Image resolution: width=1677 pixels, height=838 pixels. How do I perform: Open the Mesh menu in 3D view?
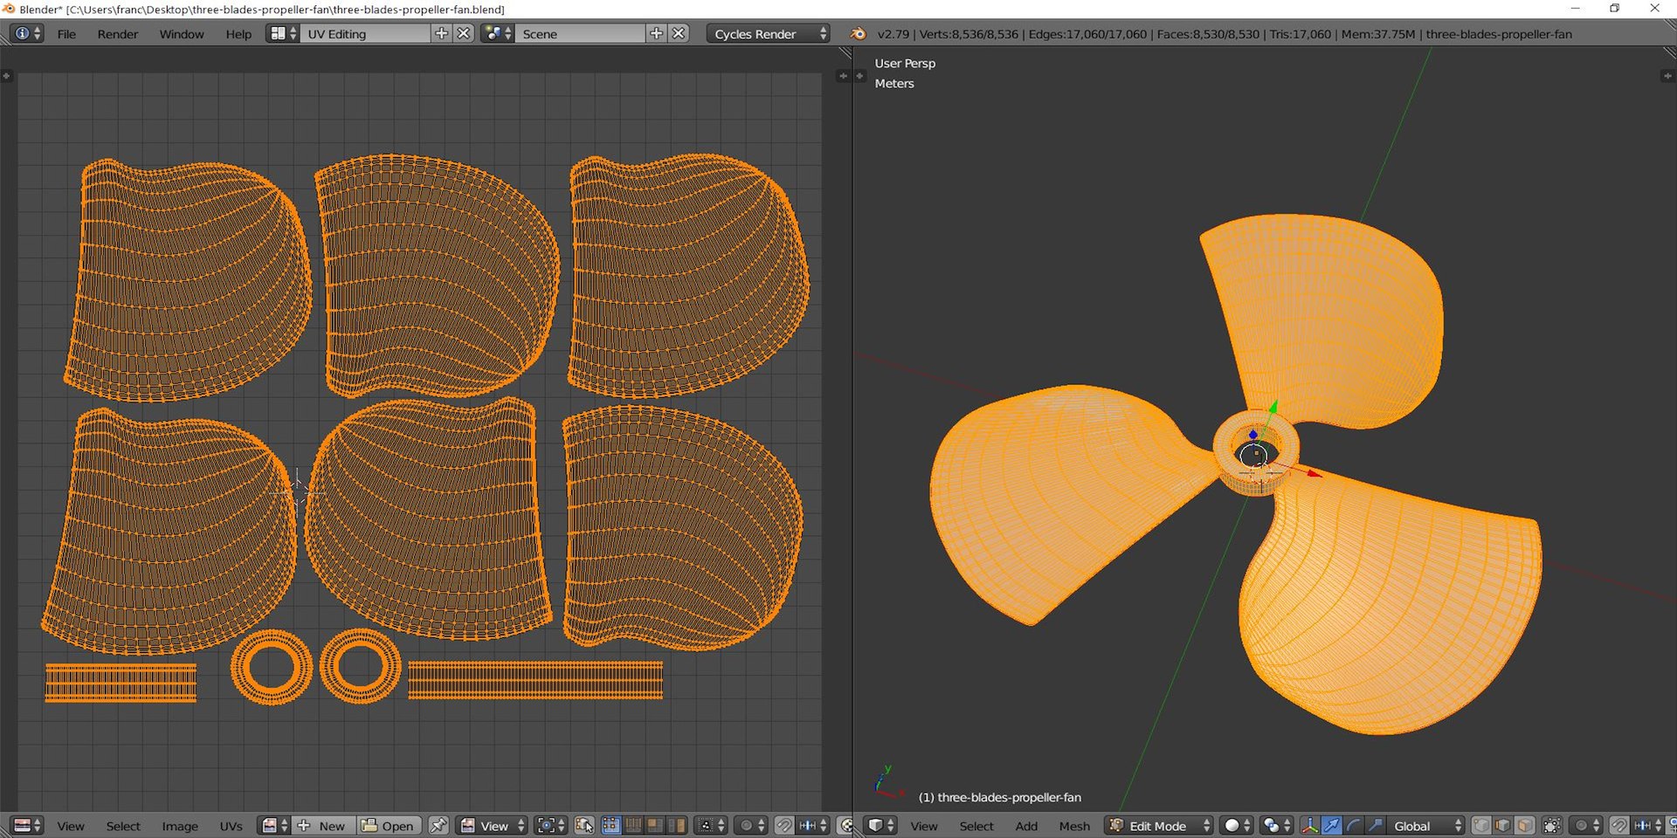click(1074, 826)
